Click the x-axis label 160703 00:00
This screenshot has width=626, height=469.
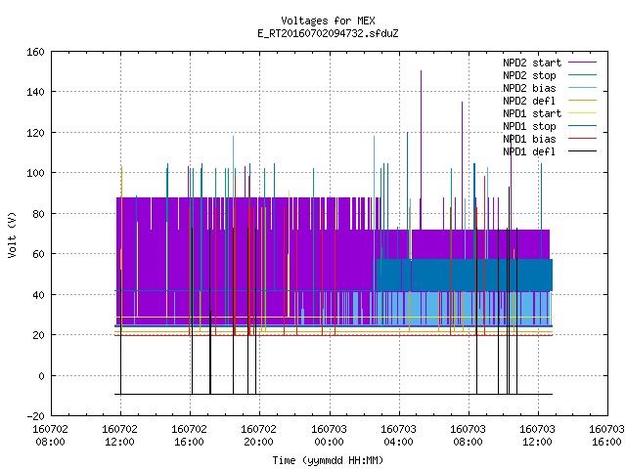point(329,436)
